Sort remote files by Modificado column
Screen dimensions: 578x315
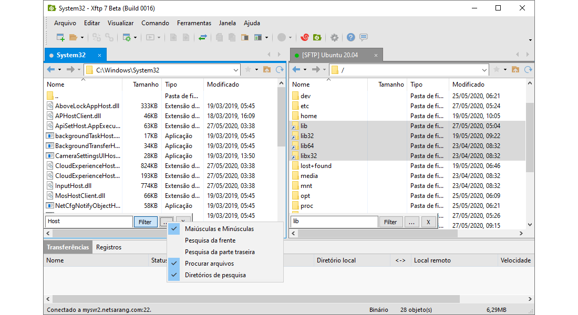coord(487,85)
